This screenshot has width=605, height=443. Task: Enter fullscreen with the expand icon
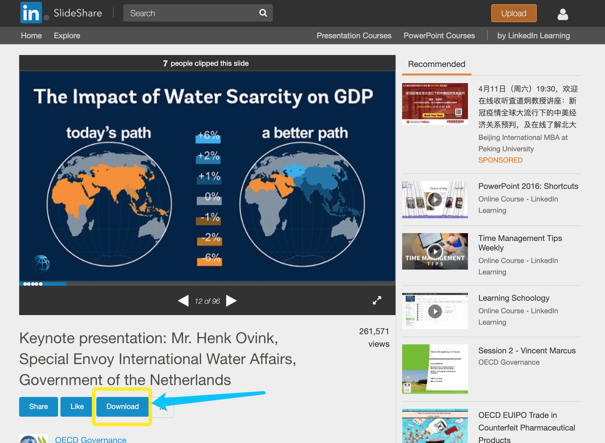(x=377, y=300)
